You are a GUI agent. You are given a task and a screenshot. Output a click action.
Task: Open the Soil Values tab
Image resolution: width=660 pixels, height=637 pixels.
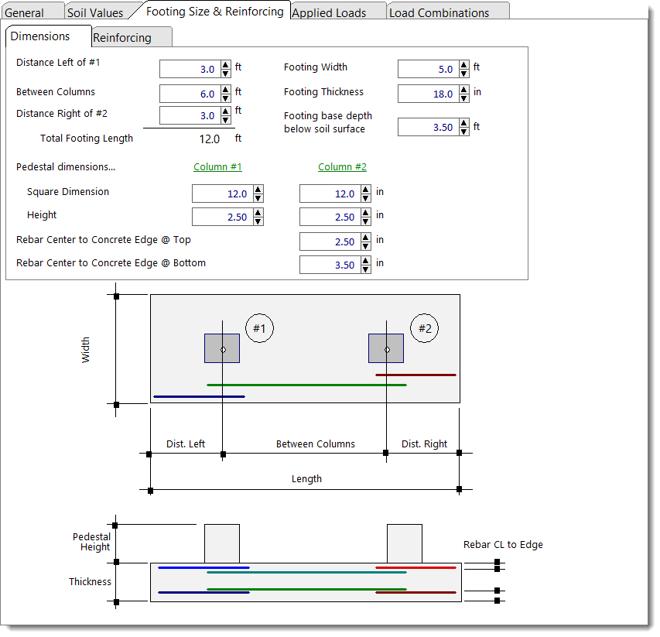coord(94,12)
